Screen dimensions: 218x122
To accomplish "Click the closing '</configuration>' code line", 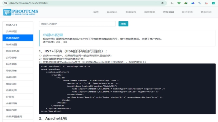I will tap(51, 111).
